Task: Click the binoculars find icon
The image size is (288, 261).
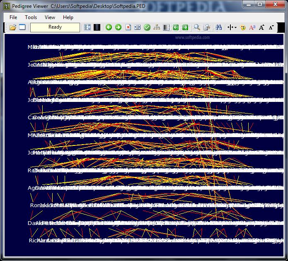Action: [218, 27]
